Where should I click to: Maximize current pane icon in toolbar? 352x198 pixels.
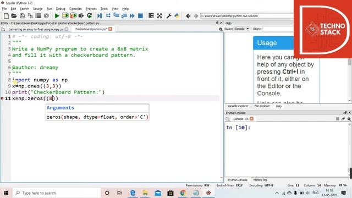(151, 16)
